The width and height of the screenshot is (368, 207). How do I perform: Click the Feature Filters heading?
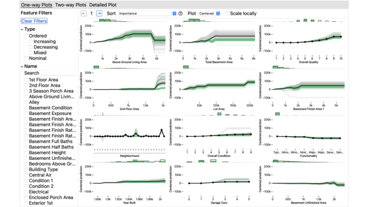point(36,13)
